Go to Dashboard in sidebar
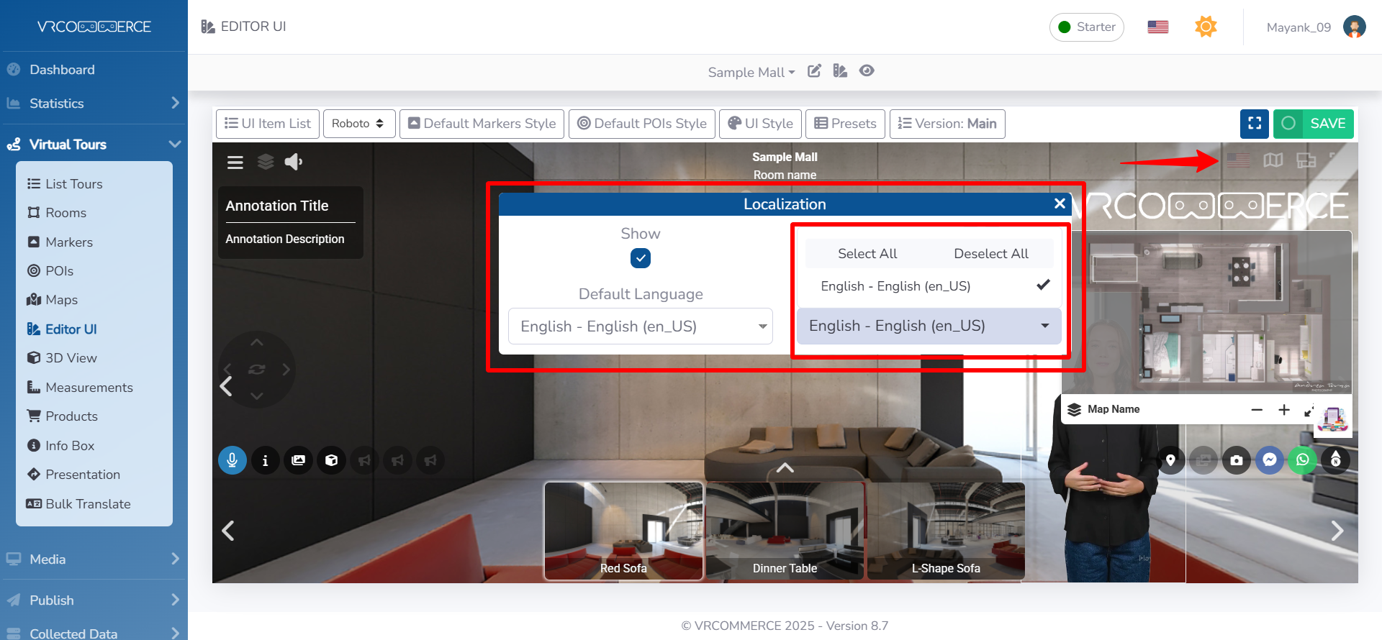The image size is (1382, 640). point(62,70)
